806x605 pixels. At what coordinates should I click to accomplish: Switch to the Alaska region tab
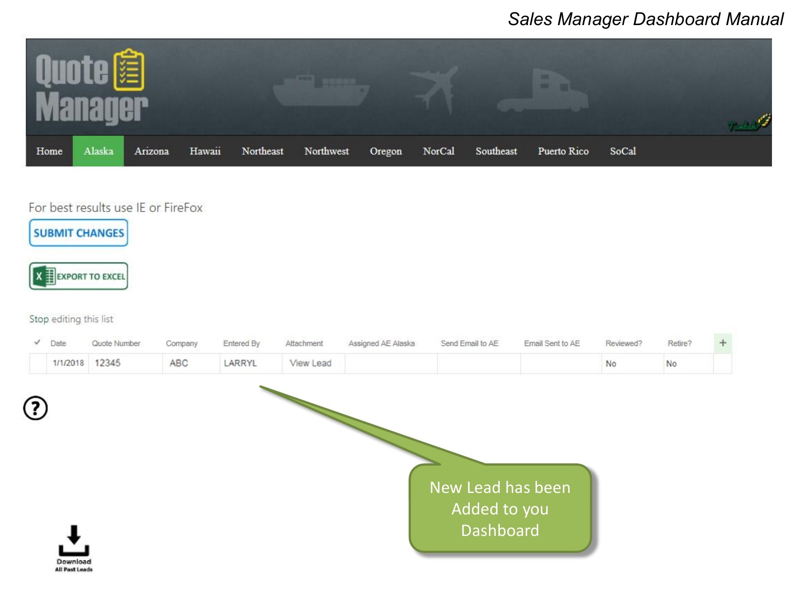(98, 151)
